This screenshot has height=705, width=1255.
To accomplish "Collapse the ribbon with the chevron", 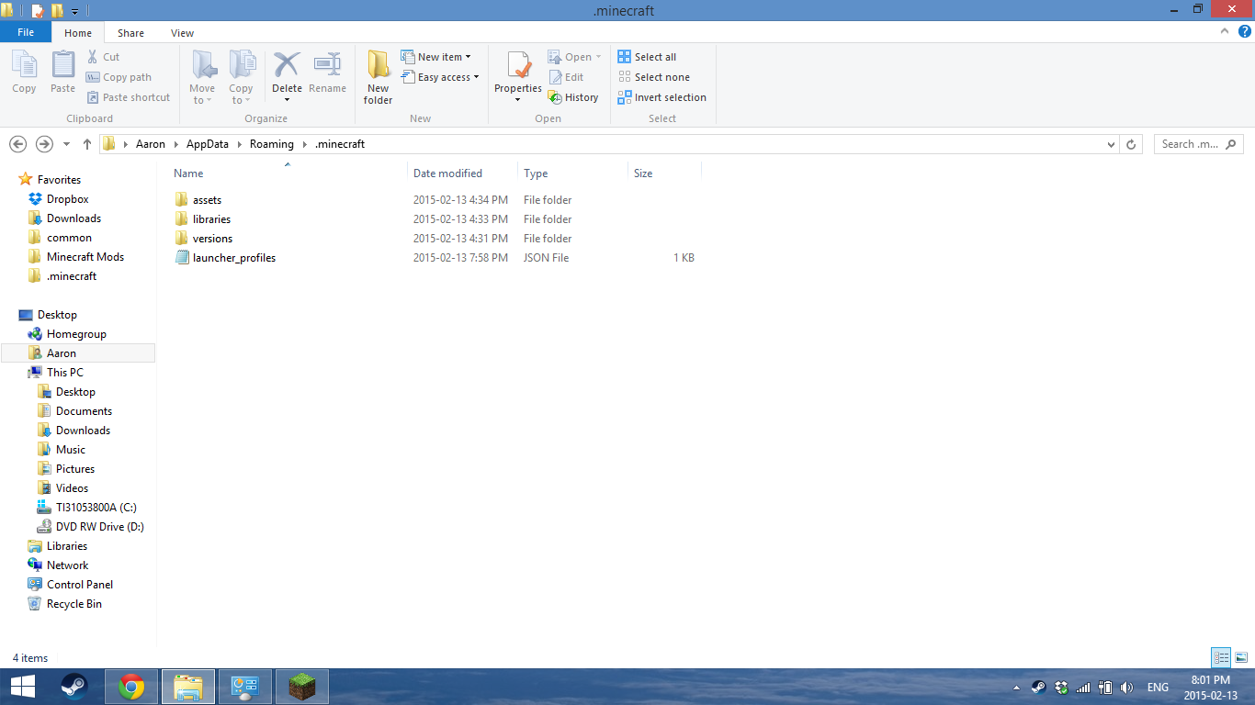I will click(1224, 31).
